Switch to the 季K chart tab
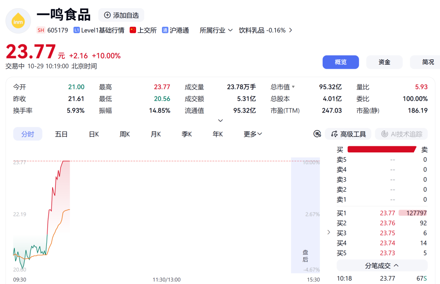The image size is (440, 284). 187,134
